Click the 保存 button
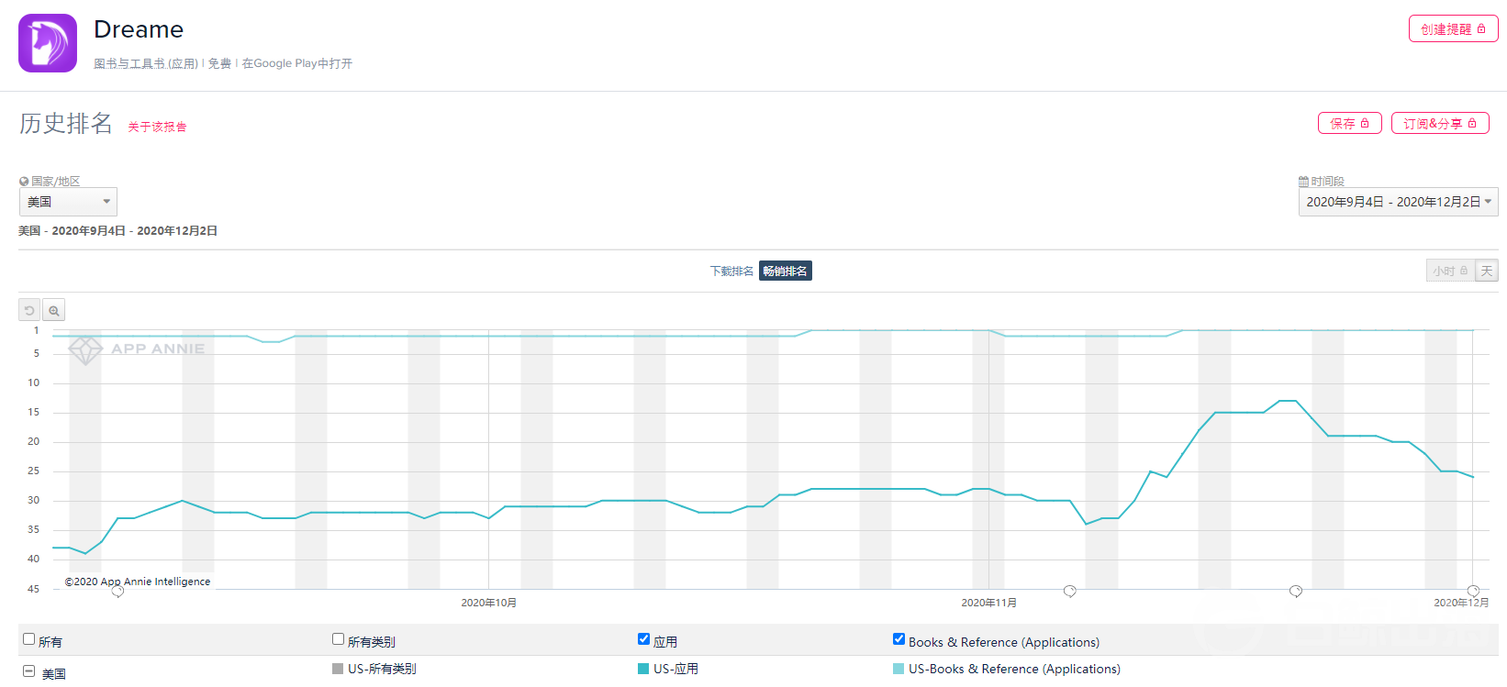1507x687 pixels. 1350,124
